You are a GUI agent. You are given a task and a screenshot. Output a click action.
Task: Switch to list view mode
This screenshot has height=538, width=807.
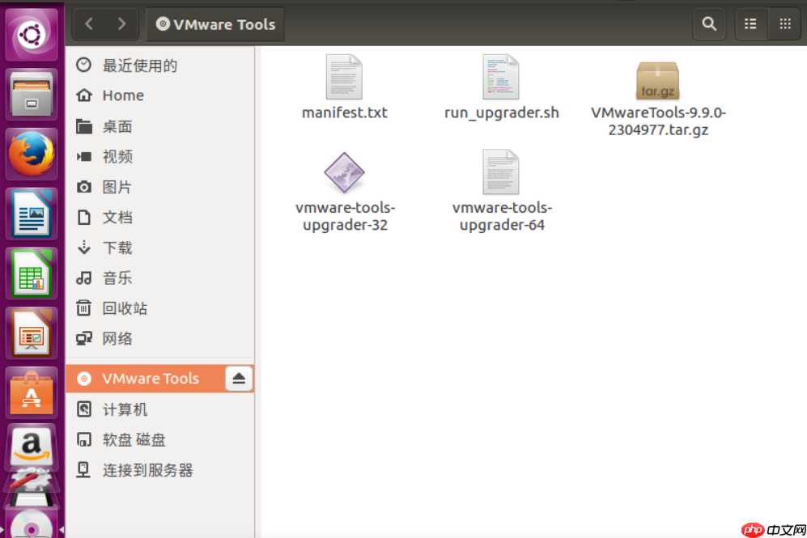[x=750, y=23]
